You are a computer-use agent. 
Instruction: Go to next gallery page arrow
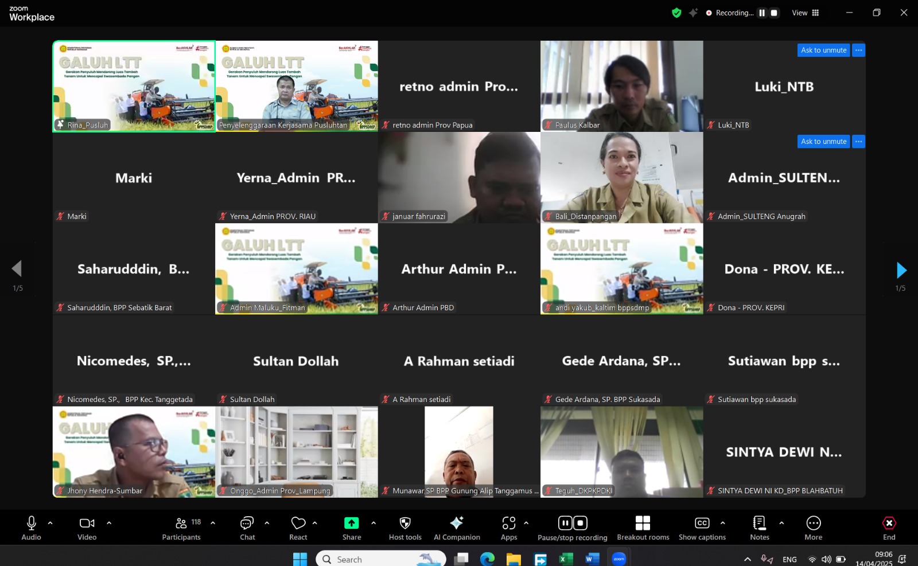[901, 270]
